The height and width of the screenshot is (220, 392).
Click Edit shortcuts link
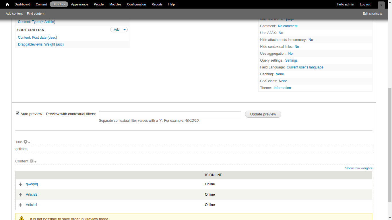(x=372, y=13)
